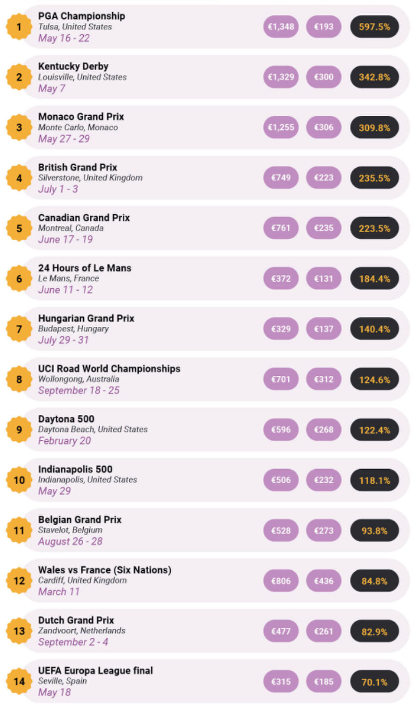Select the Daytona 500 February 20 date
415x708 pixels.
pyautogui.click(x=65, y=441)
